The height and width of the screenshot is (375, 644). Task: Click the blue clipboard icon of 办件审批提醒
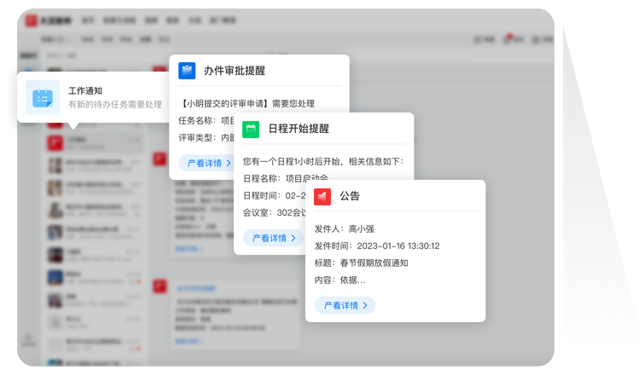point(187,71)
